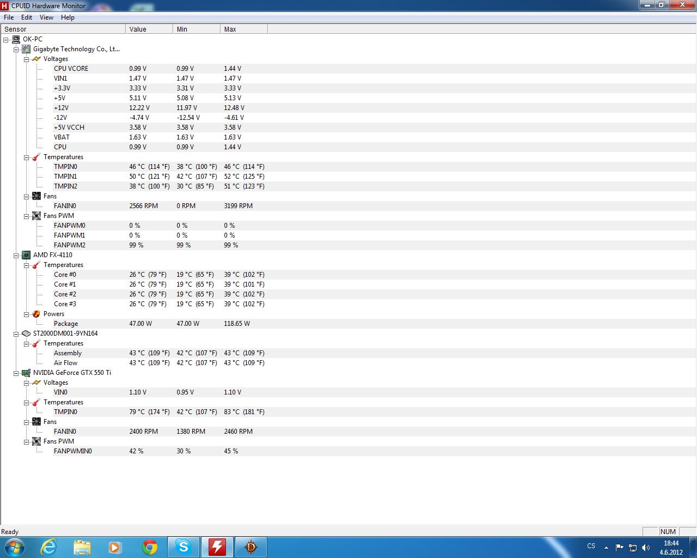Screen dimensions: 697x558
Task: Open the volume control in system tray
Action: [x=646, y=548]
